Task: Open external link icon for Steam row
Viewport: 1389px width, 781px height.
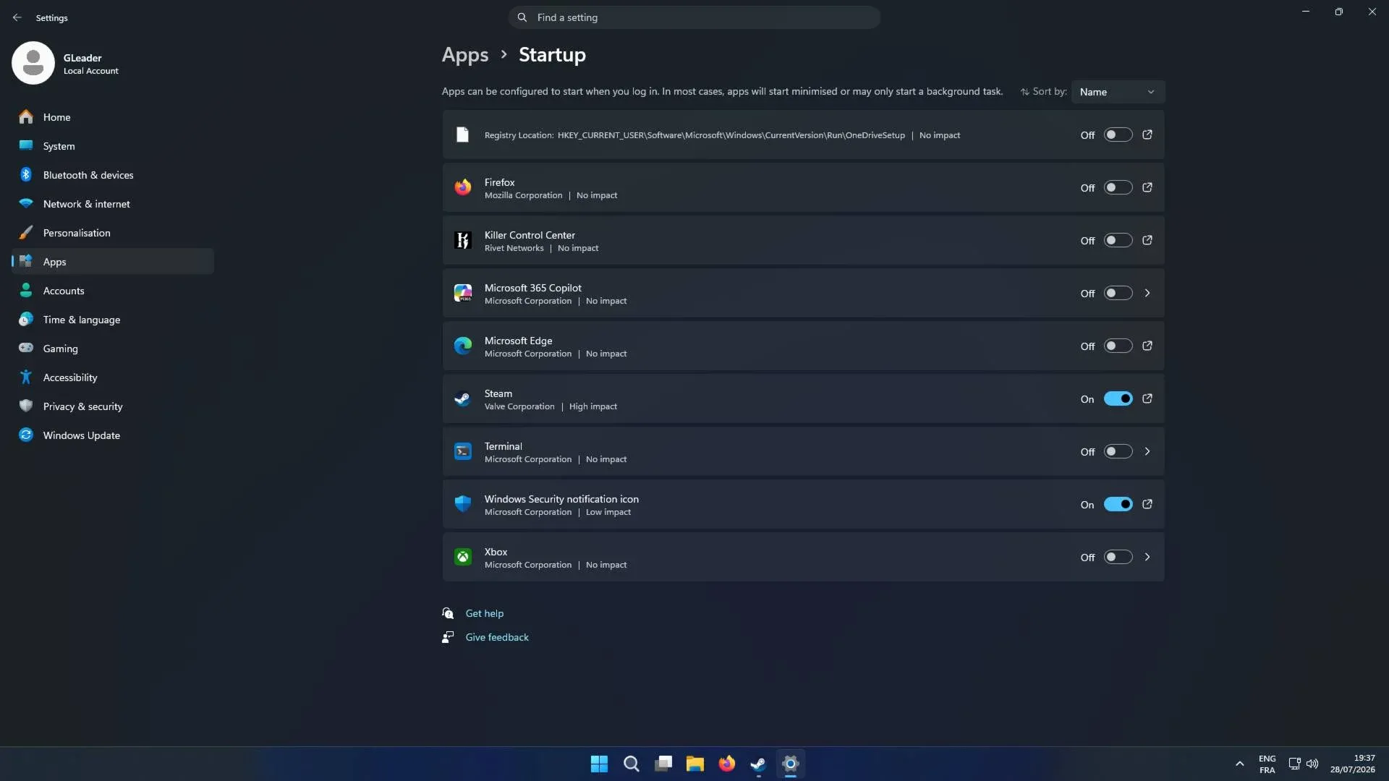Action: [x=1147, y=399]
